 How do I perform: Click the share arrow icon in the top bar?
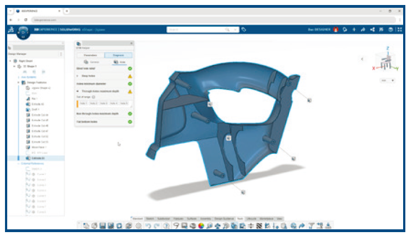[x=363, y=29]
